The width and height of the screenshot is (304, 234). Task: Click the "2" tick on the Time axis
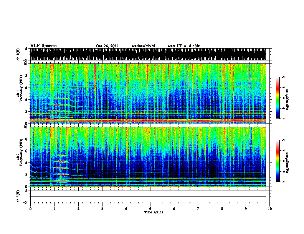[x=78, y=209]
